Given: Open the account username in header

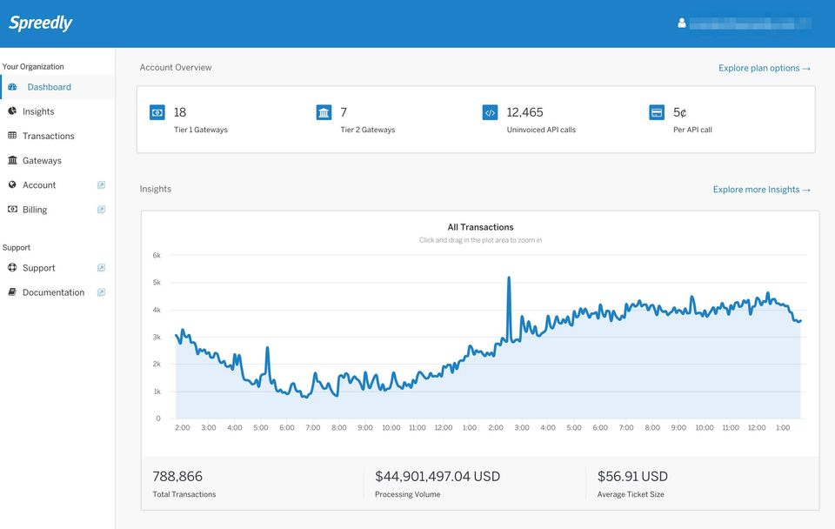Looking at the screenshot, I should click(x=750, y=23).
